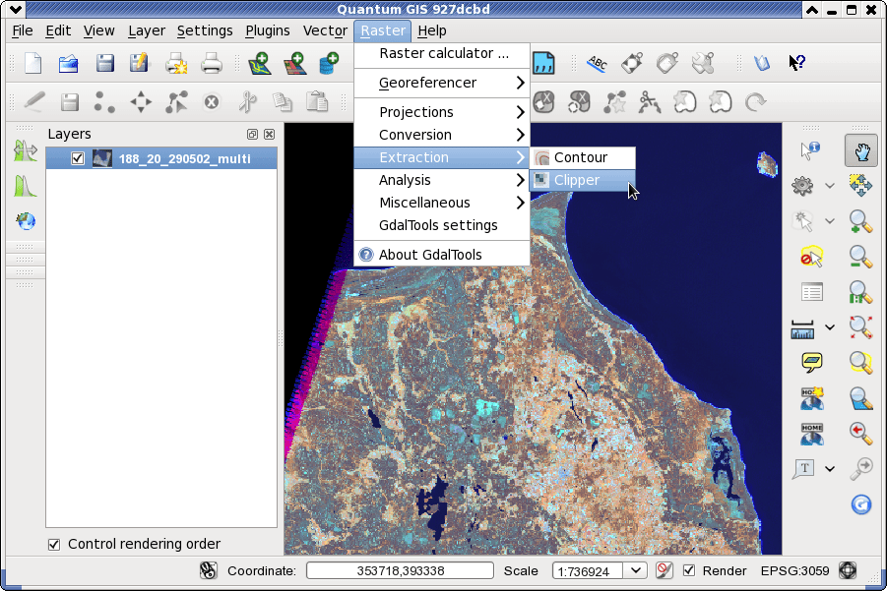Toggle Control rendering order checkbox
Image resolution: width=887 pixels, height=591 pixels.
coord(54,545)
